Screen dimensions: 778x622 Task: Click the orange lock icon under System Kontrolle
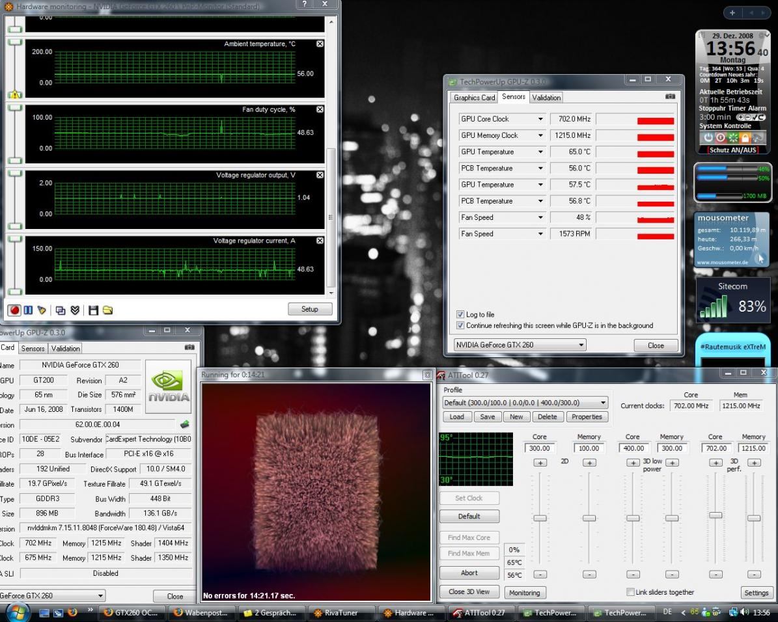[745, 137]
